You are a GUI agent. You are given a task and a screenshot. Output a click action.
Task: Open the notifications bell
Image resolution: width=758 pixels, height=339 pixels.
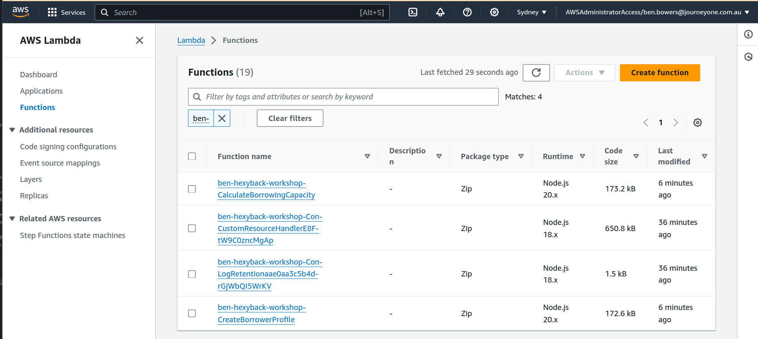pyautogui.click(x=440, y=12)
